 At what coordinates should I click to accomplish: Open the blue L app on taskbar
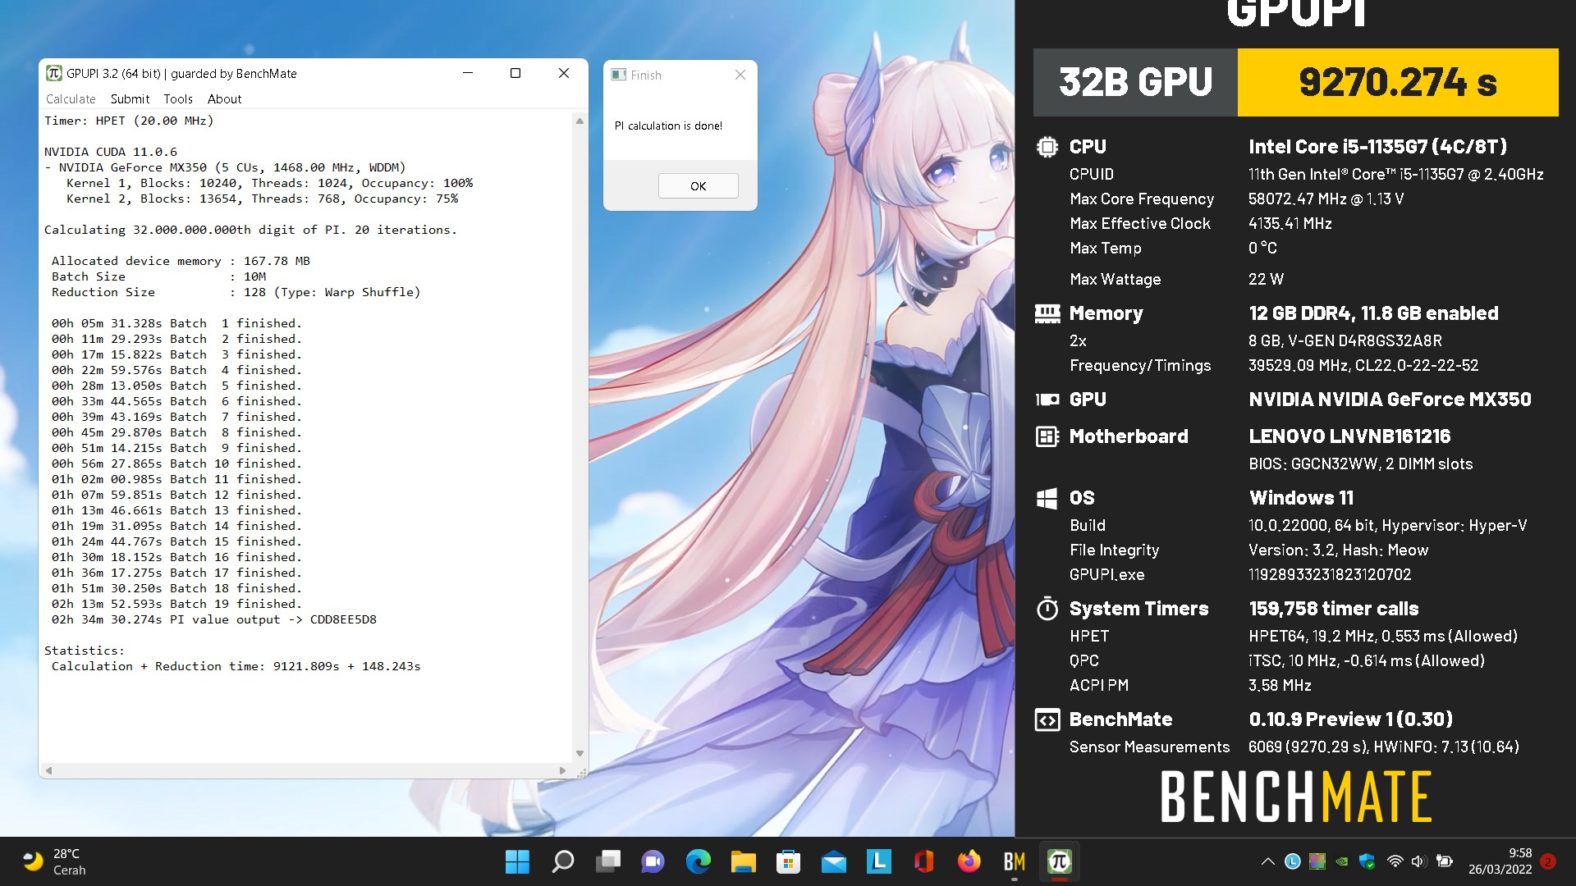(x=879, y=861)
